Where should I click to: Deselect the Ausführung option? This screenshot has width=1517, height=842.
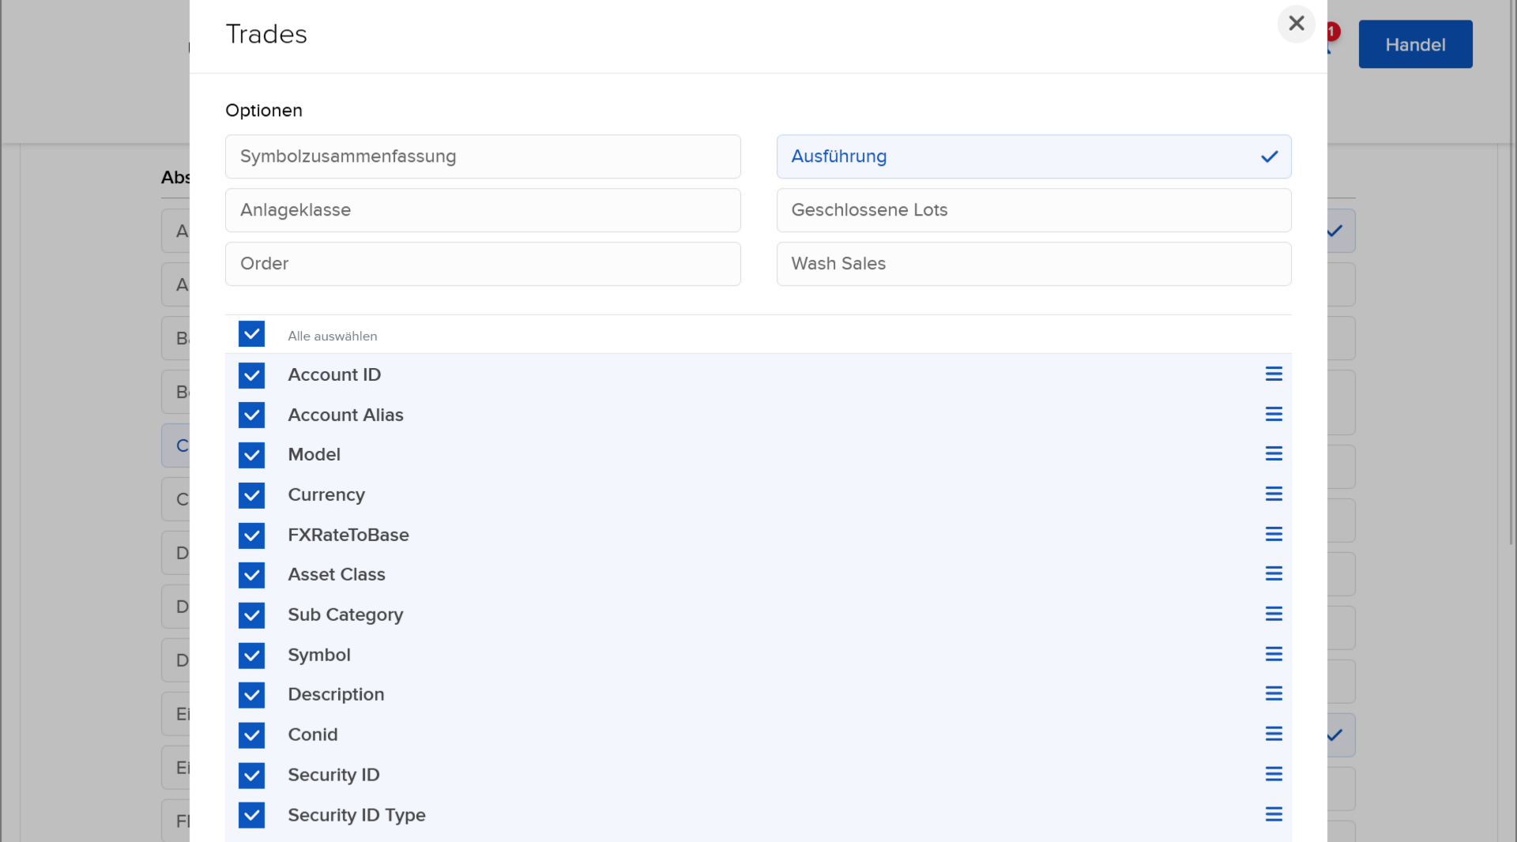pyautogui.click(x=1033, y=156)
